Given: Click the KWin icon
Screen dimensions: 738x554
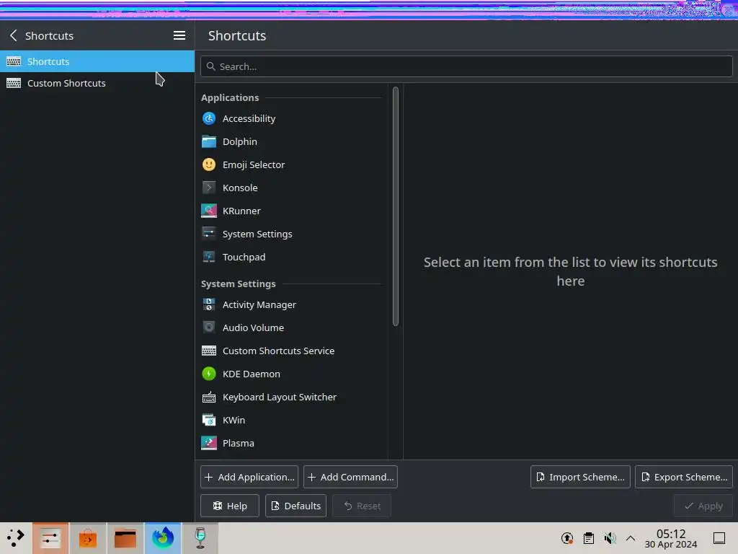Looking at the screenshot, I should coord(208,420).
